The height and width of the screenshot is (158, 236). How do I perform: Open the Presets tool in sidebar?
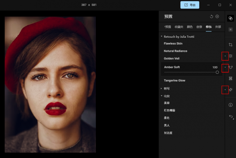(x=230, y=19)
